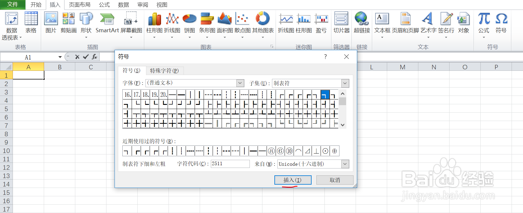The height and width of the screenshot is (213, 523).
Task: Open the 来自 Unicode encoding dropdown
Action: pyautogui.click(x=345, y=164)
